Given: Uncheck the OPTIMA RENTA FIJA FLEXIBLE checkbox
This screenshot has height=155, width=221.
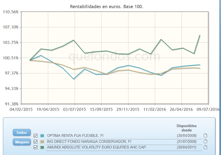Looking at the screenshot, I should pyautogui.click(x=35, y=135).
